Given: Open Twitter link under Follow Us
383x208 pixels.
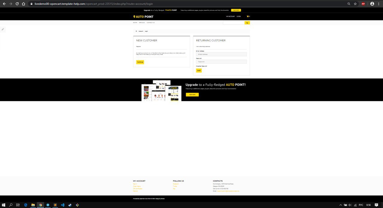Looking at the screenshot, I should coord(175,186).
